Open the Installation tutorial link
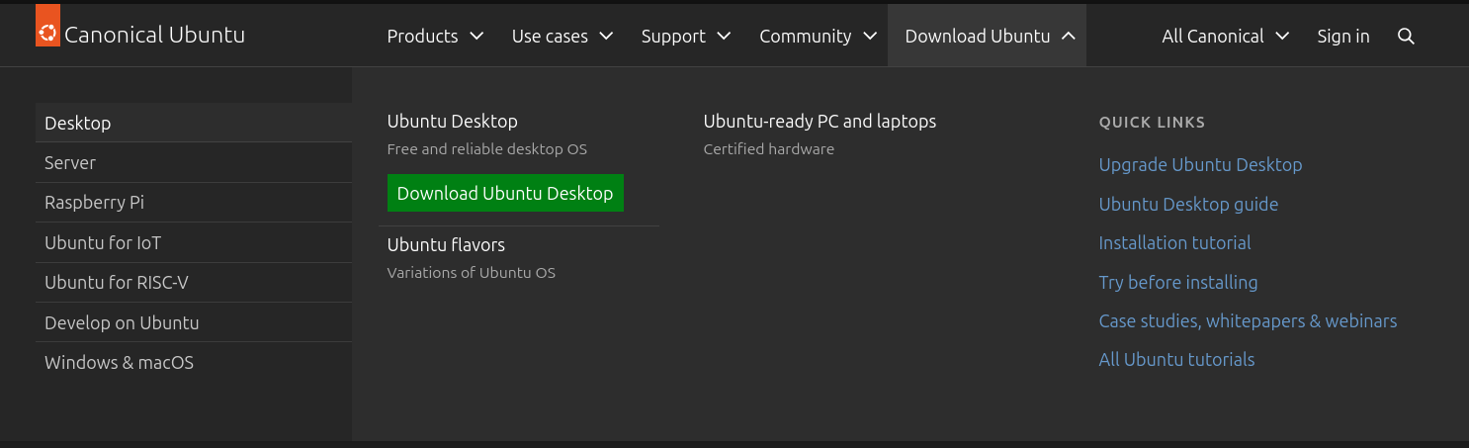Viewport: 1469px width, 448px height. point(1174,243)
